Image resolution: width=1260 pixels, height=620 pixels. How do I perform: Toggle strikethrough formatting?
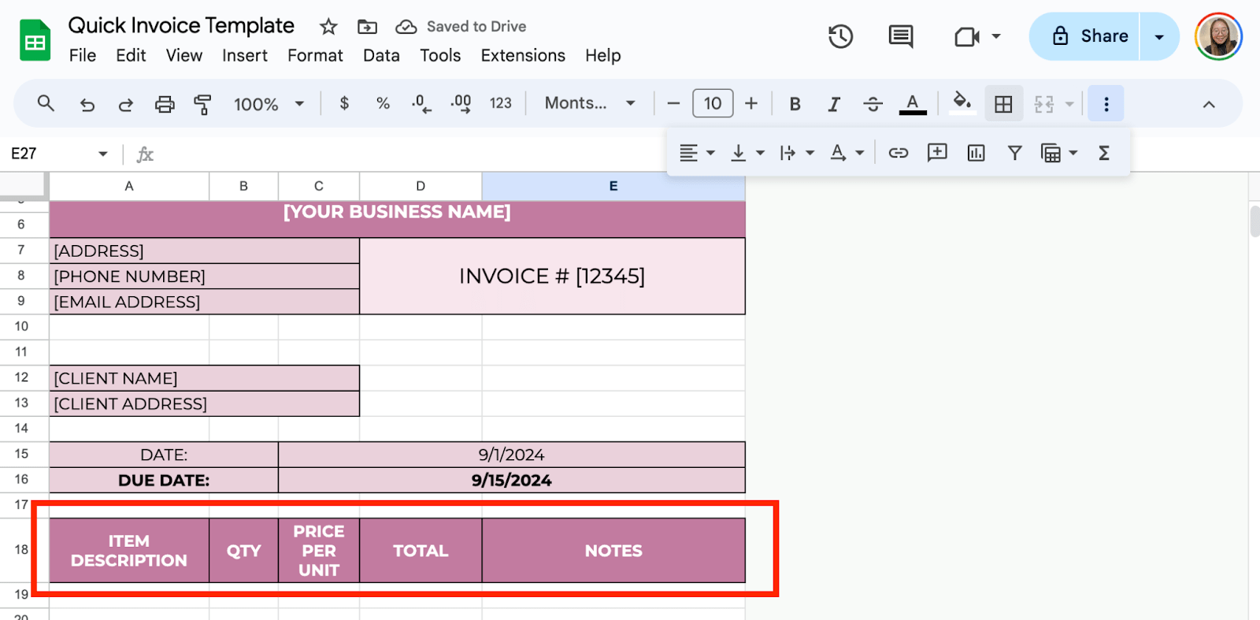(873, 104)
